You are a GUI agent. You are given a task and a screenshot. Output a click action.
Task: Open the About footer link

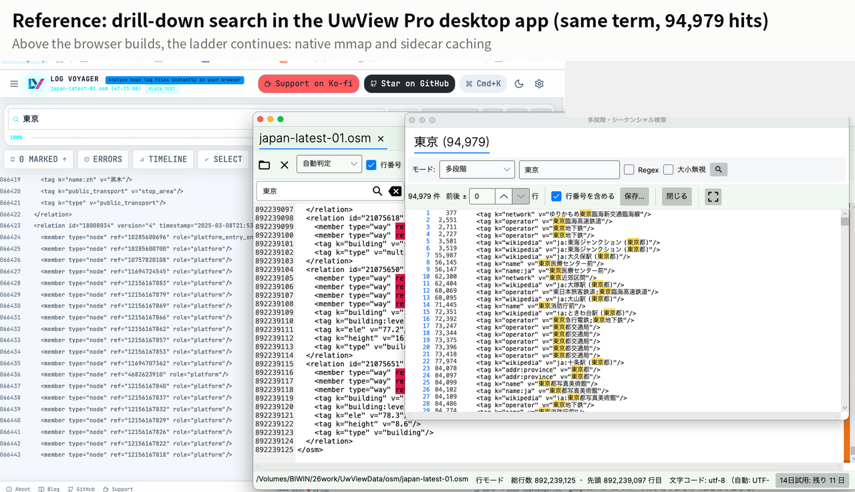pyautogui.click(x=19, y=489)
